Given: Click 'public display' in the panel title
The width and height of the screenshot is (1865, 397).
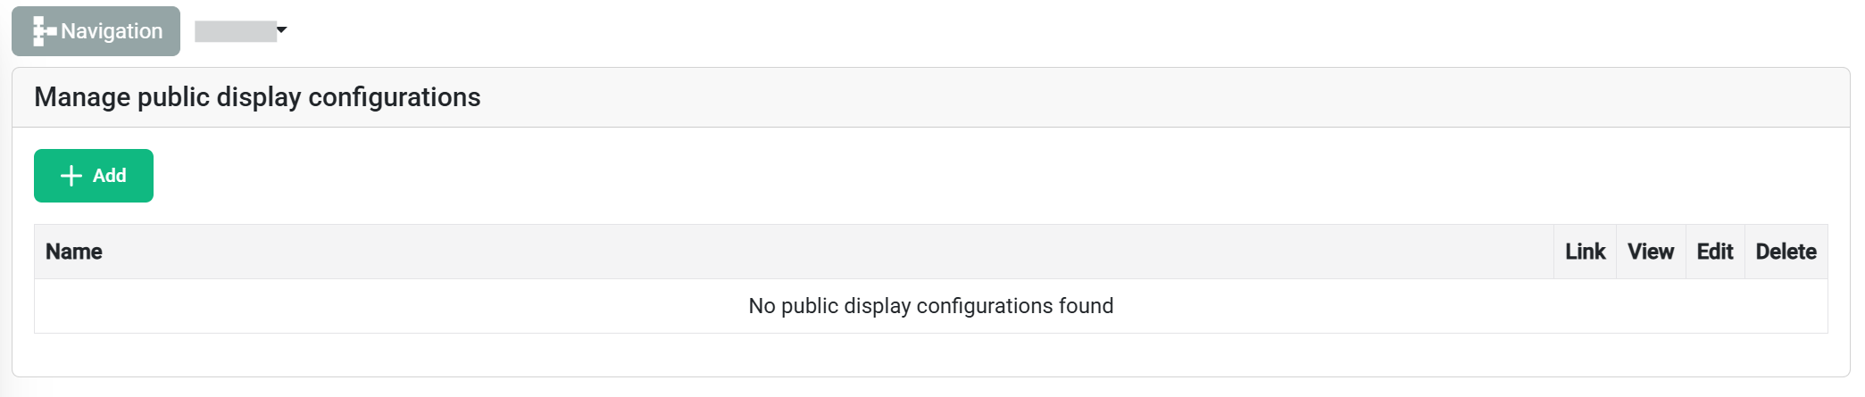Looking at the screenshot, I should click(x=219, y=97).
